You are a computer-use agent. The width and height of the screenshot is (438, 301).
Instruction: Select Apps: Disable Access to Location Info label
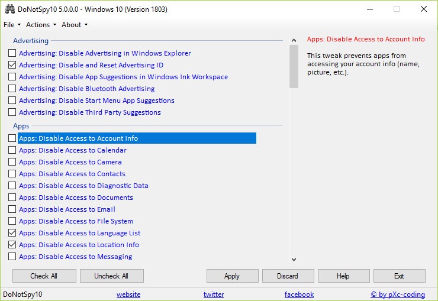(79, 245)
